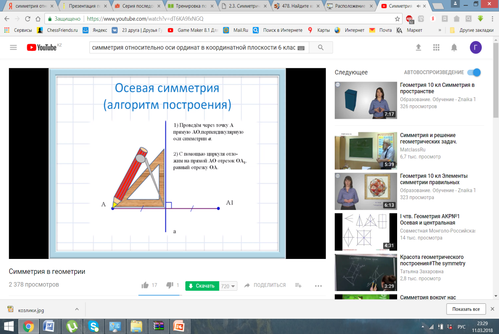The height and width of the screenshot is (334, 499).
Task: Click the YouTube search magnifier button
Action: (321, 47)
